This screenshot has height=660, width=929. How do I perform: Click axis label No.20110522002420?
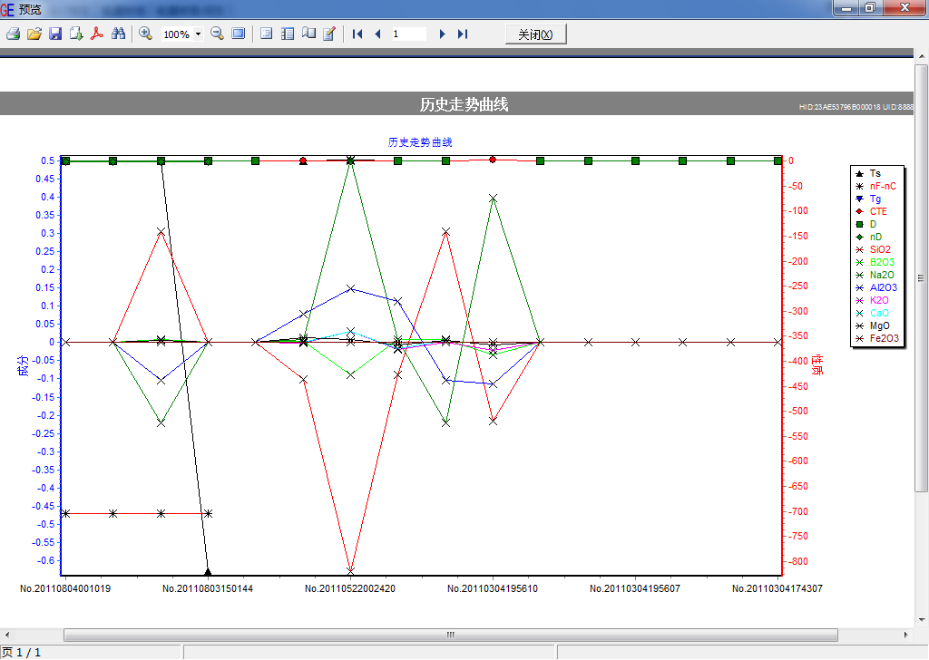point(350,588)
